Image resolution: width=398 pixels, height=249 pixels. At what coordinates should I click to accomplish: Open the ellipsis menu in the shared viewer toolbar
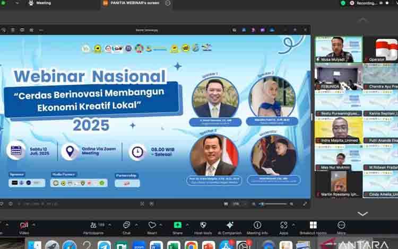[41, 30]
